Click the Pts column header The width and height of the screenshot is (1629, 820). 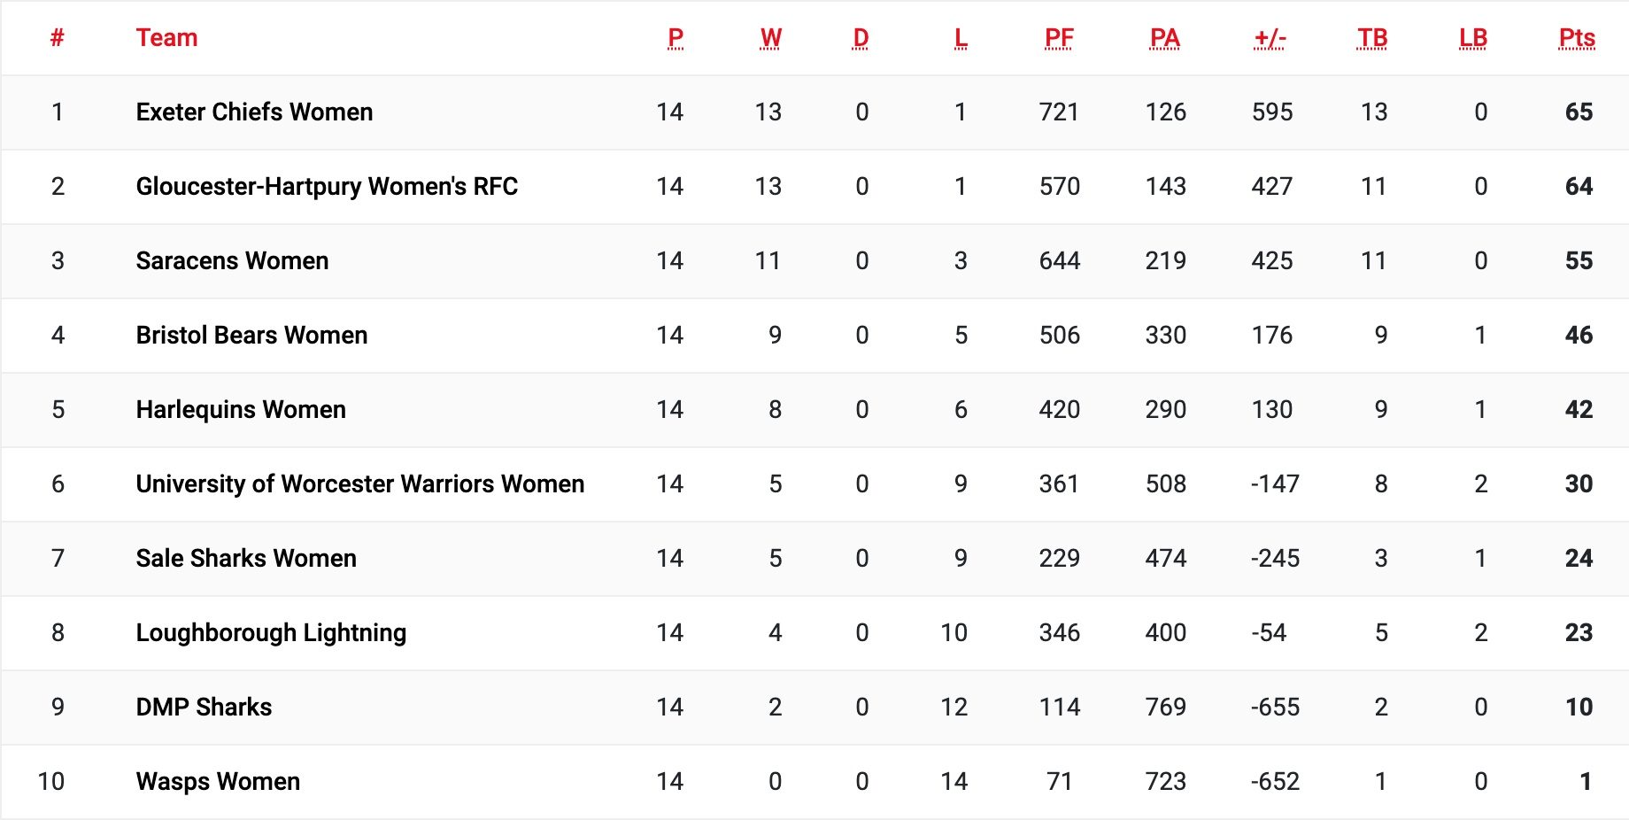point(1577,38)
